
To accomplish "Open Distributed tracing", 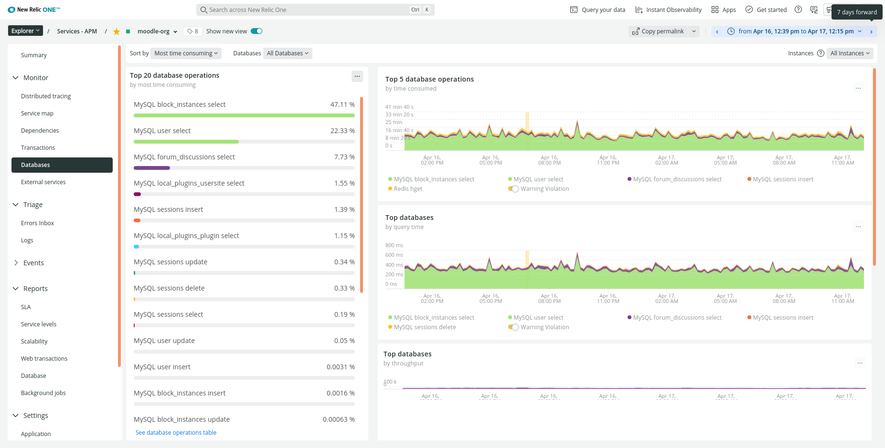I will pos(46,96).
